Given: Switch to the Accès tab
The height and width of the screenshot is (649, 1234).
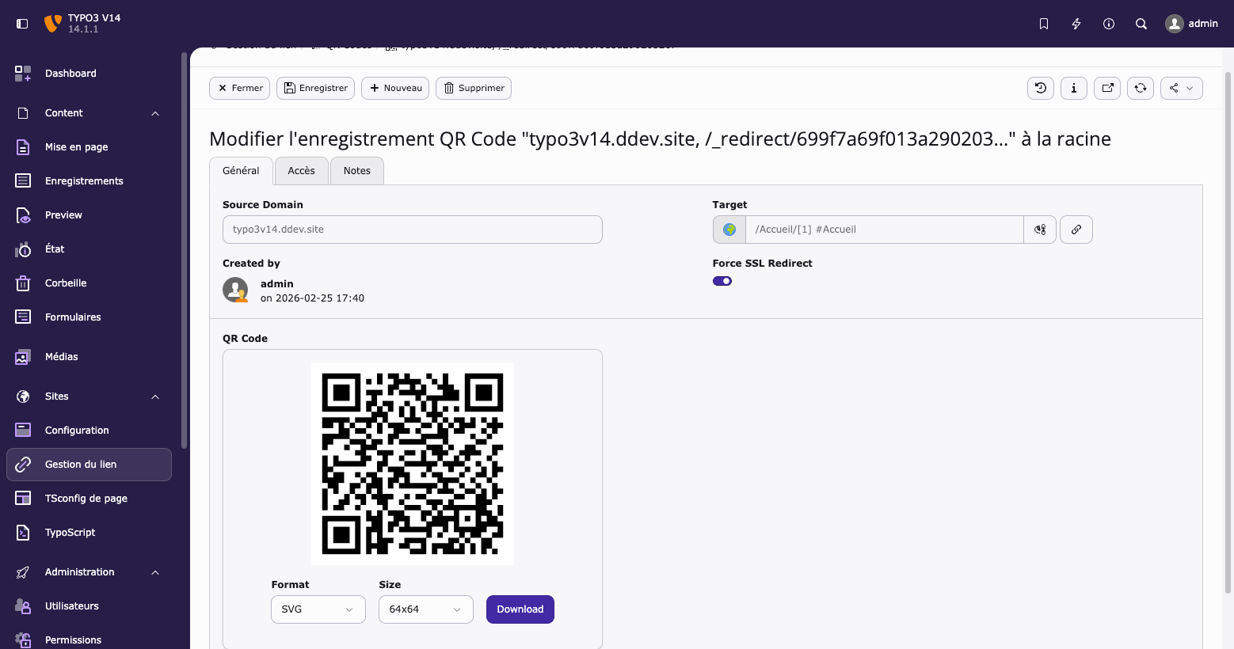Looking at the screenshot, I should pyautogui.click(x=301, y=170).
